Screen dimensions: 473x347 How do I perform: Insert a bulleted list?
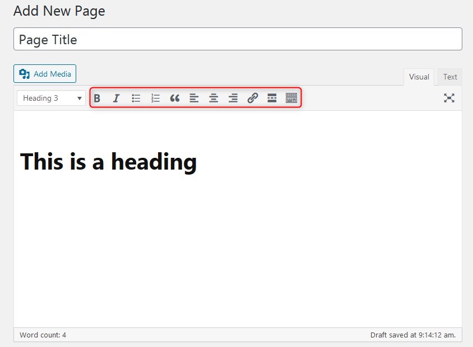click(x=136, y=98)
